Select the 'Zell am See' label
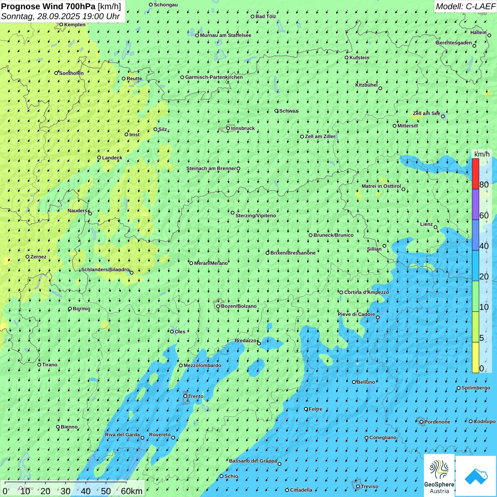Image resolution: width=497 pixels, height=497 pixels. 426,113
